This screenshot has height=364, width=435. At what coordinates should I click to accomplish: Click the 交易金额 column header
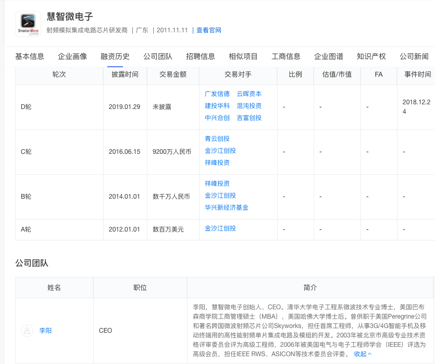(173, 75)
